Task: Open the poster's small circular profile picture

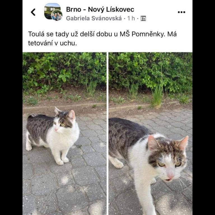Action: (57, 15)
